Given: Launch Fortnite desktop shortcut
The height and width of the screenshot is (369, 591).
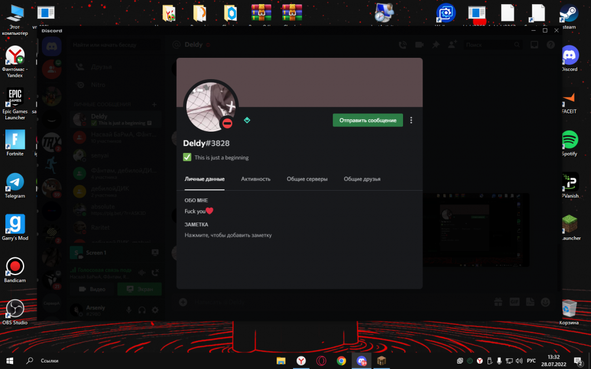Looking at the screenshot, I should [15, 143].
